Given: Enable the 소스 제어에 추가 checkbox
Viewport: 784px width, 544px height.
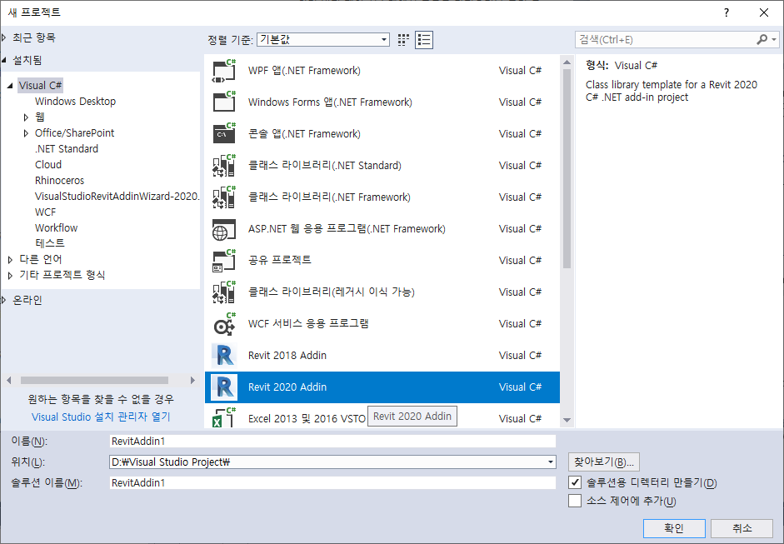Looking at the screenshot, I should pyautogui.click(x=573, y=501).
